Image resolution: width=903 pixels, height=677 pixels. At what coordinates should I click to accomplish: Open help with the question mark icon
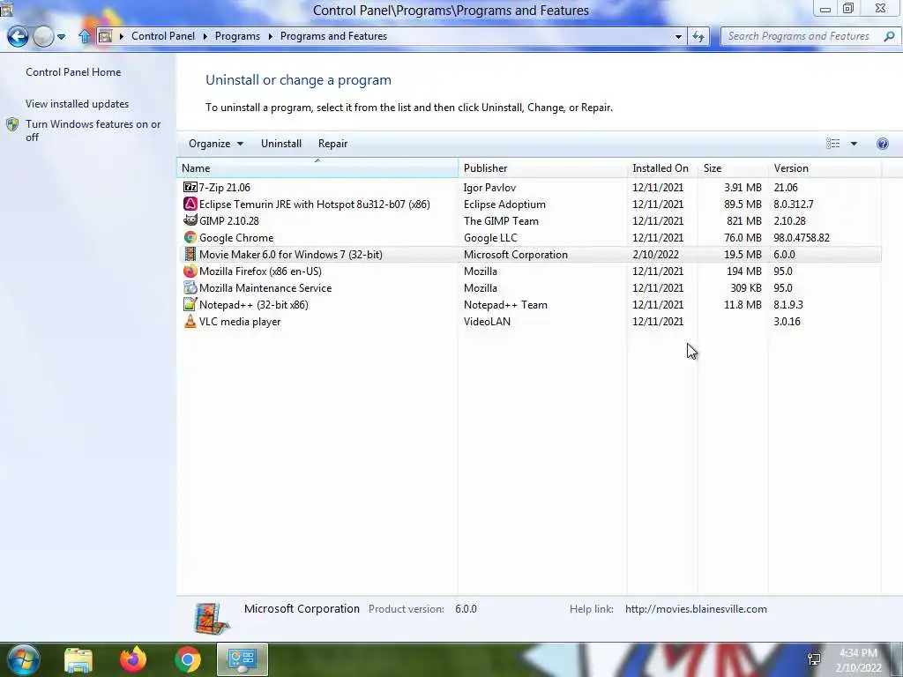tap(882, 144)
